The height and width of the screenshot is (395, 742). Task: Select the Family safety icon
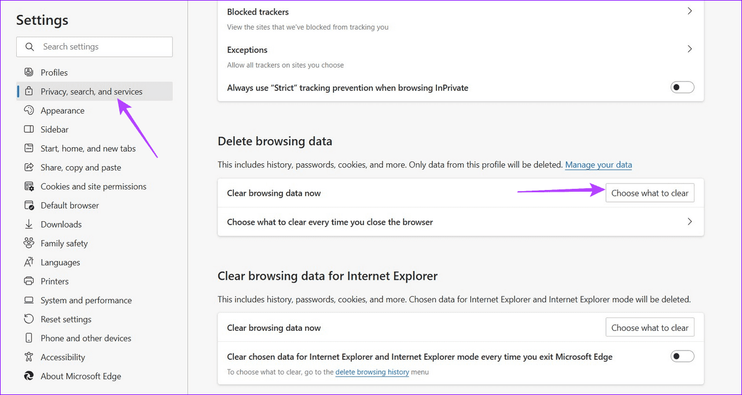coord(28,243)
